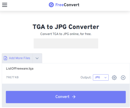
Task: Select the ListOfFreeware.tga file name
Action: click(x=20, y=69)
